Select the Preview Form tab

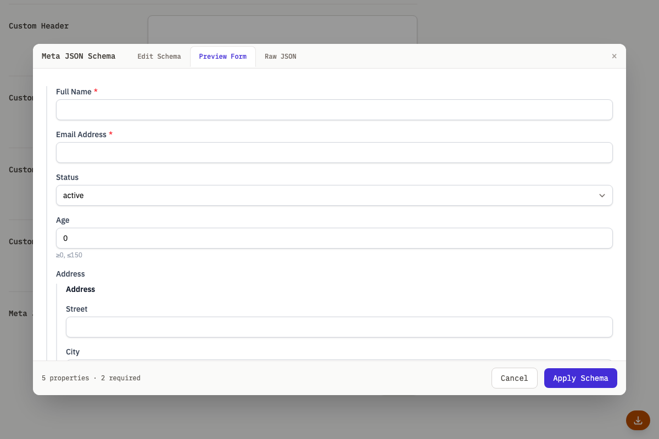pyautogui.click(x=222, y=57)
